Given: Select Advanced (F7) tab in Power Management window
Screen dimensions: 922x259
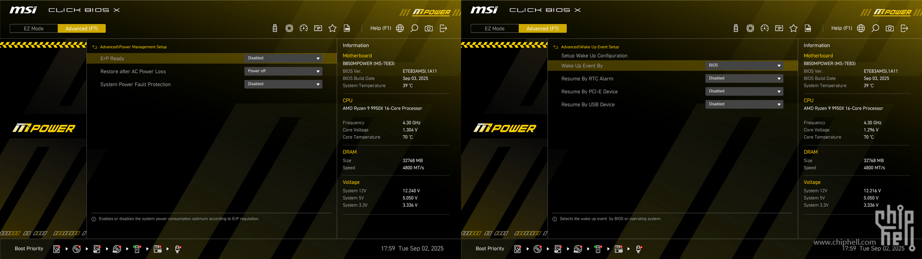Looking at the screenshot, I should pos(82,28).
